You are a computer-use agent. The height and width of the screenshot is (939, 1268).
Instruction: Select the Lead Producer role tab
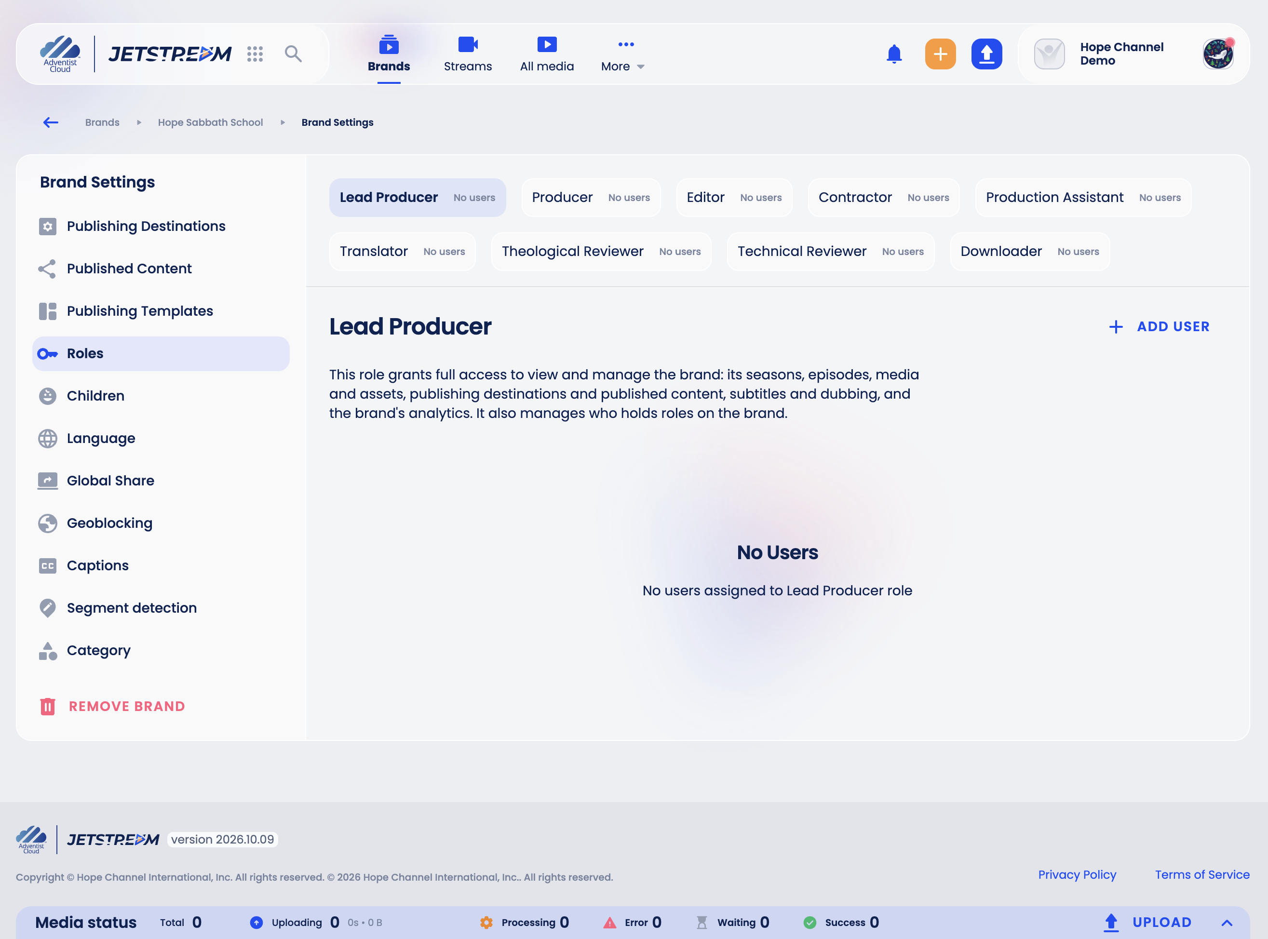tap(417, 198)
